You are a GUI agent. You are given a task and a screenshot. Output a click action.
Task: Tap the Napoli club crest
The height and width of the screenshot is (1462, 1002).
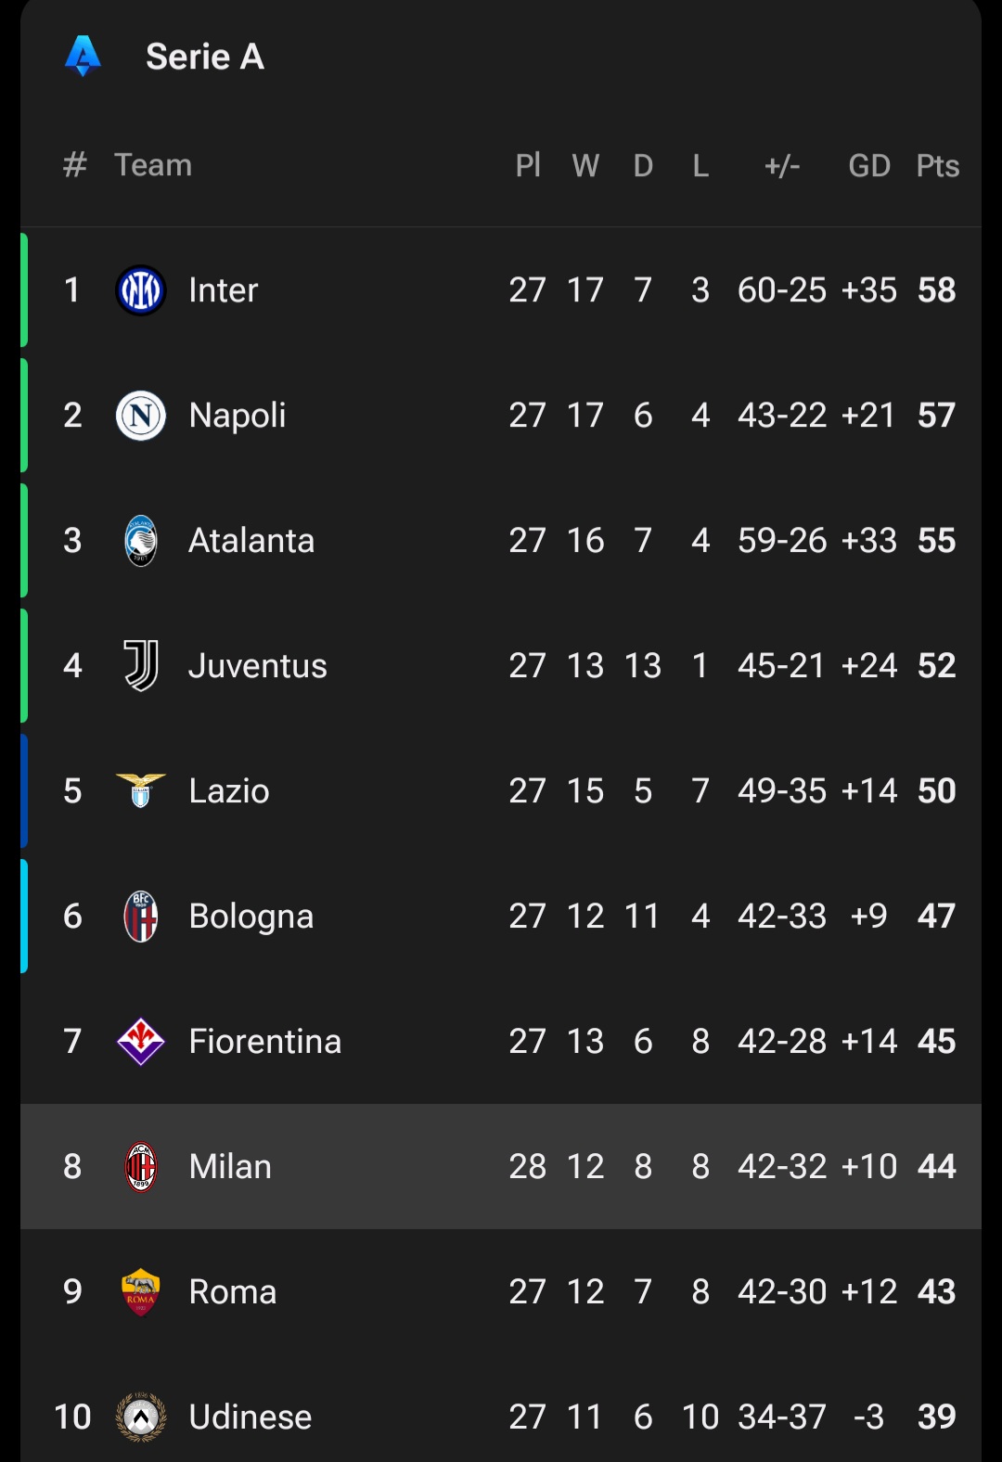(141, 416)
